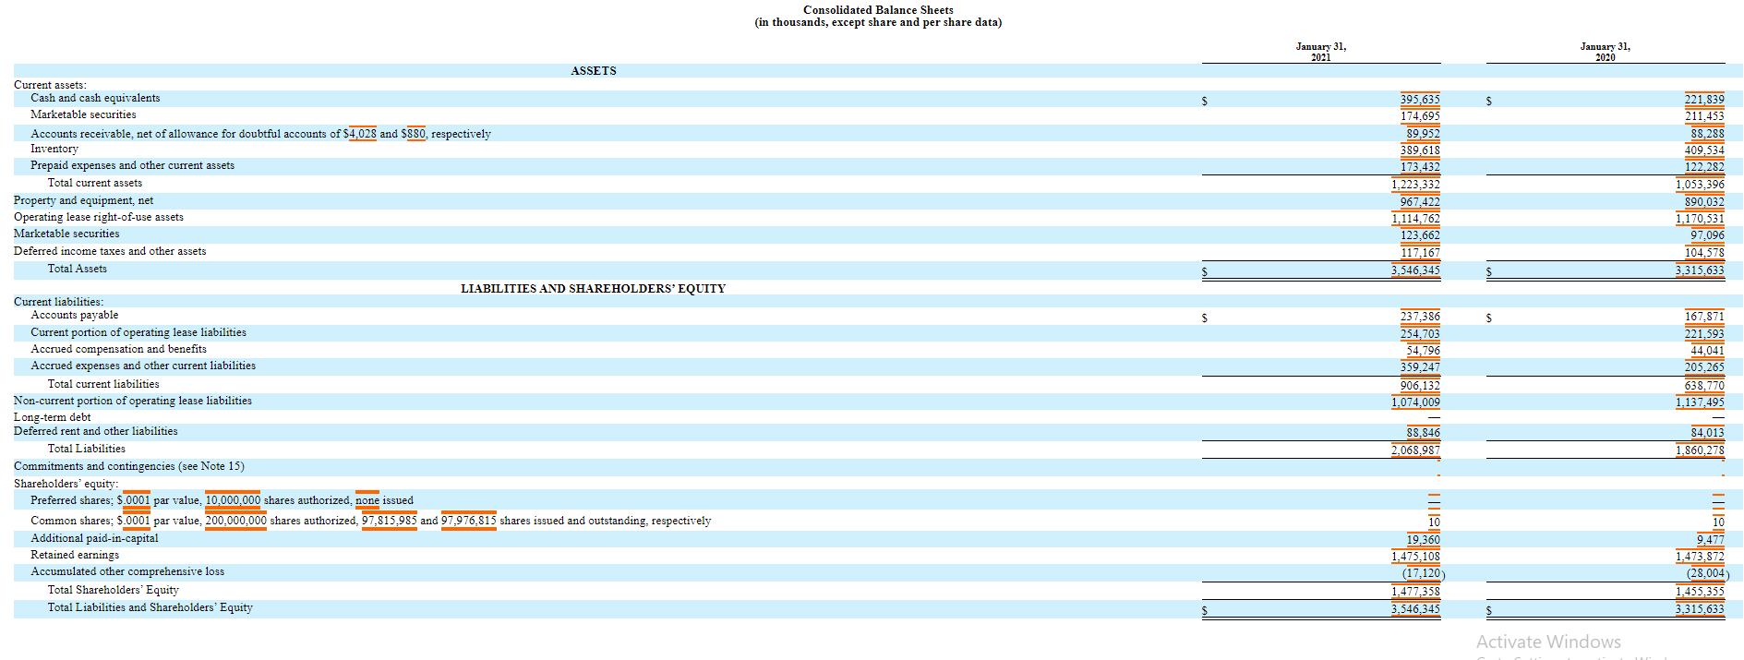Click the 19,360 additional paid-in-capital value
Viewport: 1744px width, 660px height.
point(1423,540)
